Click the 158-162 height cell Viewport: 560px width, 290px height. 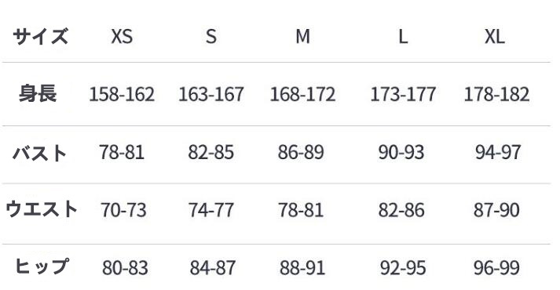click(x=122, y=94)
